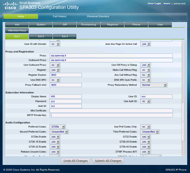Click the Password field
This screenshot has width=190, height=173.
(66, 101)
